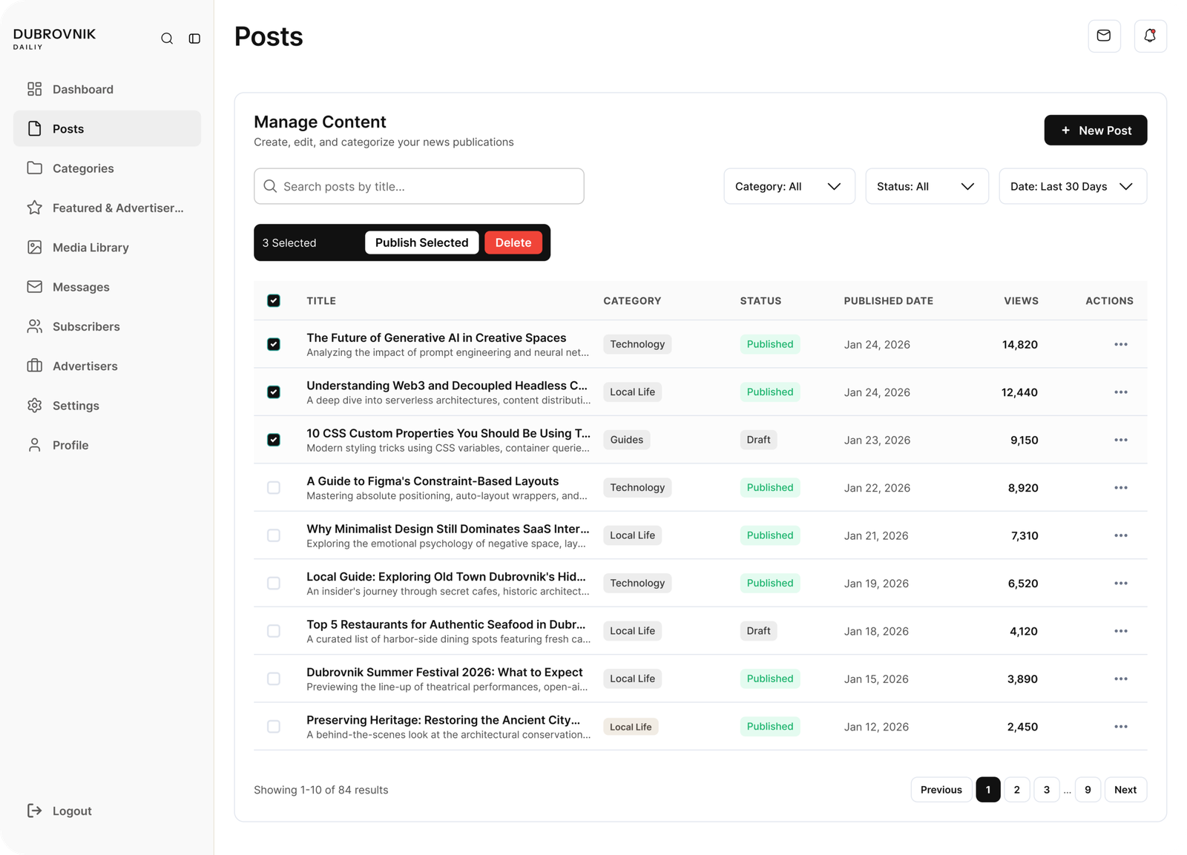
Task: Click the Featured & Advertiser star icon
Action: [x=35, y=208]
